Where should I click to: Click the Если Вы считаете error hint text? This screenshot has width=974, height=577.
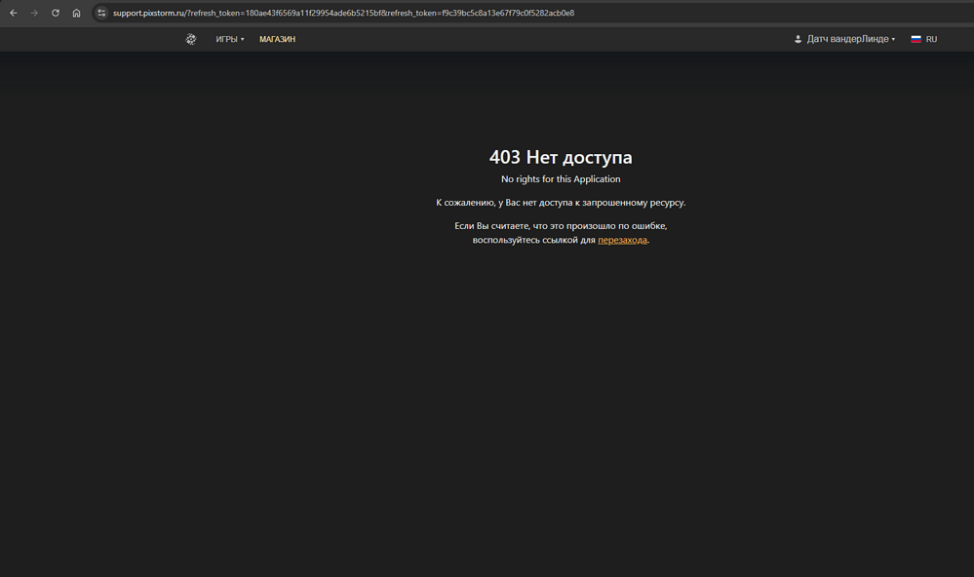[x=561, y=233]
